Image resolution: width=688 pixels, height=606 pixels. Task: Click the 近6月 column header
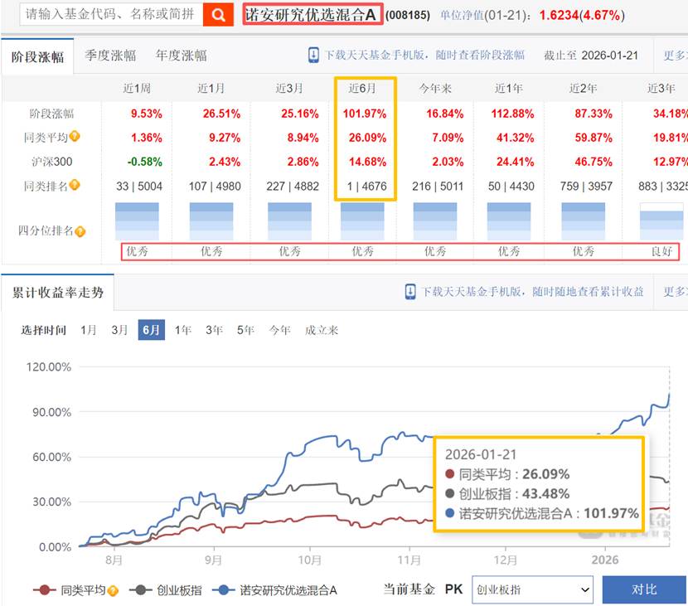[362, 89]
